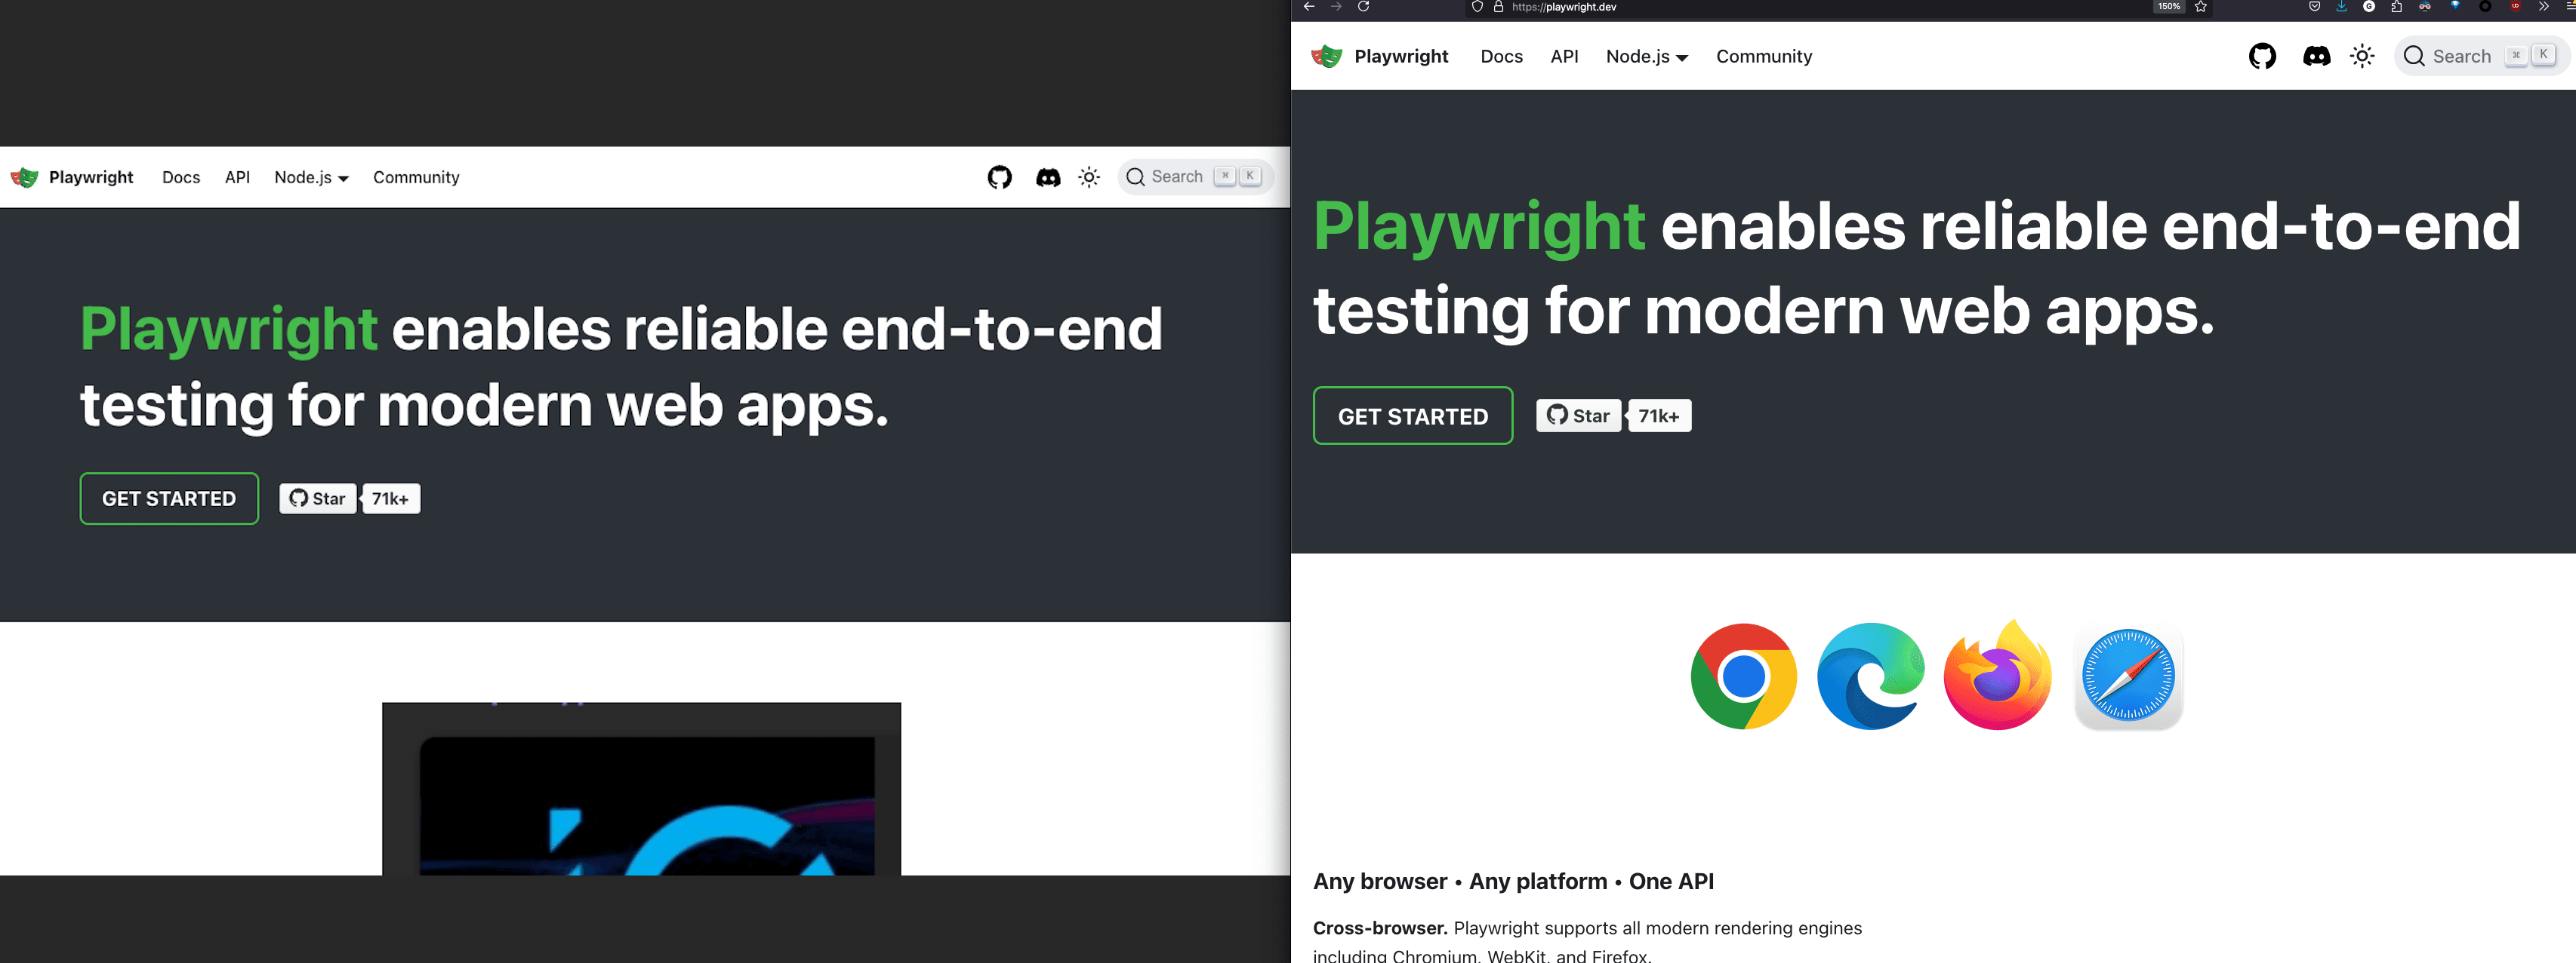
Task: Open the extensions puzzle-piece icon
Action: tap(2397, 6)
